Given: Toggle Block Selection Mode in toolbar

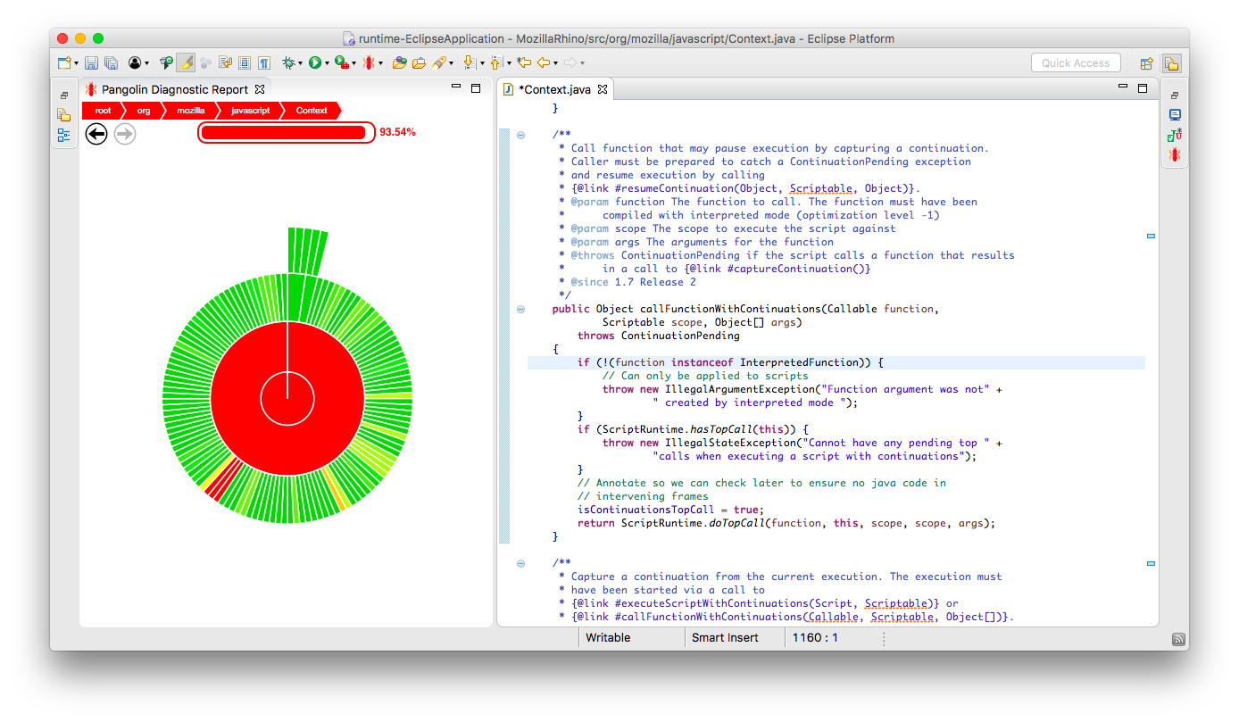Looking at the screenshot, I should click(x=245, y=62).
